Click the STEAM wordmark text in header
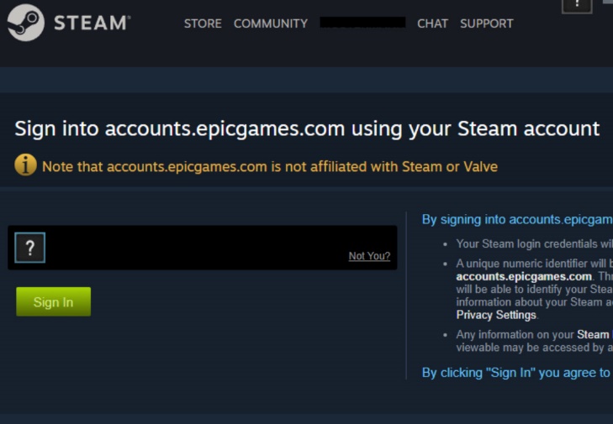613x424 pixels. coord(92,23)
